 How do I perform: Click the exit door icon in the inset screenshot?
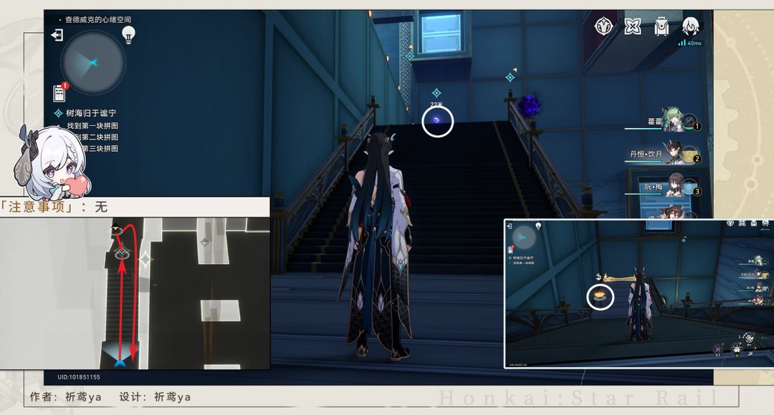coord(510,226)
